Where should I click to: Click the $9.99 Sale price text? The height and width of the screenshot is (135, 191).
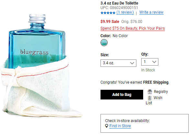[110, 22]
